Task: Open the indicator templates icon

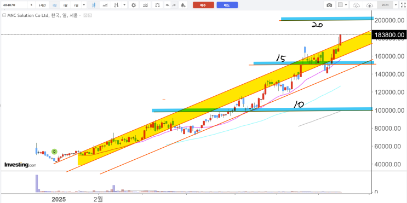Action: [x=145, y=5]
